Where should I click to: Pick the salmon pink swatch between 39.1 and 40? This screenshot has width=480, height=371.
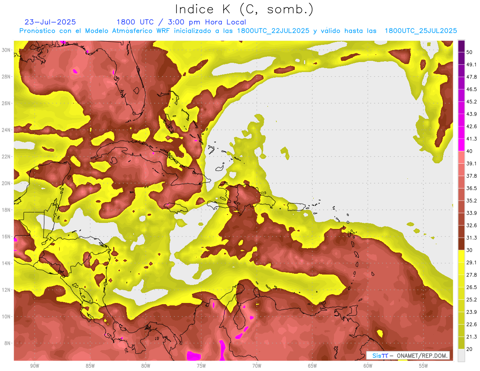click(461, 157)
